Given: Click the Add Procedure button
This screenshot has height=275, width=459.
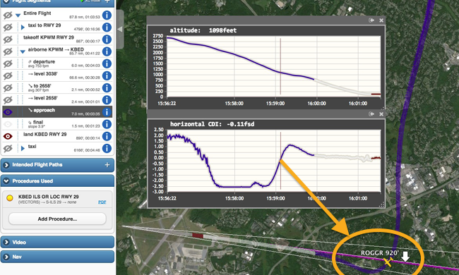Looking at the screenshot, I should (x=57, y=219).
